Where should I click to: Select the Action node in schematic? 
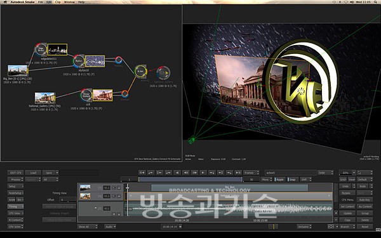click(141, 71)
